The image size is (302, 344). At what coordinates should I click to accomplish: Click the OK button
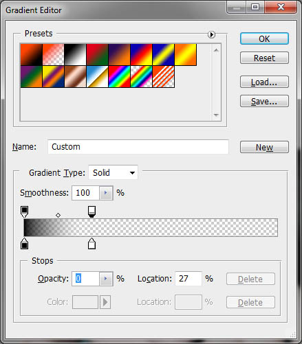[264, 38]
